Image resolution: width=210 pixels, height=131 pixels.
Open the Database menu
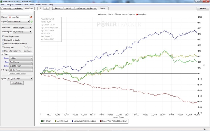pyautogui.click(x=19, y=4)
